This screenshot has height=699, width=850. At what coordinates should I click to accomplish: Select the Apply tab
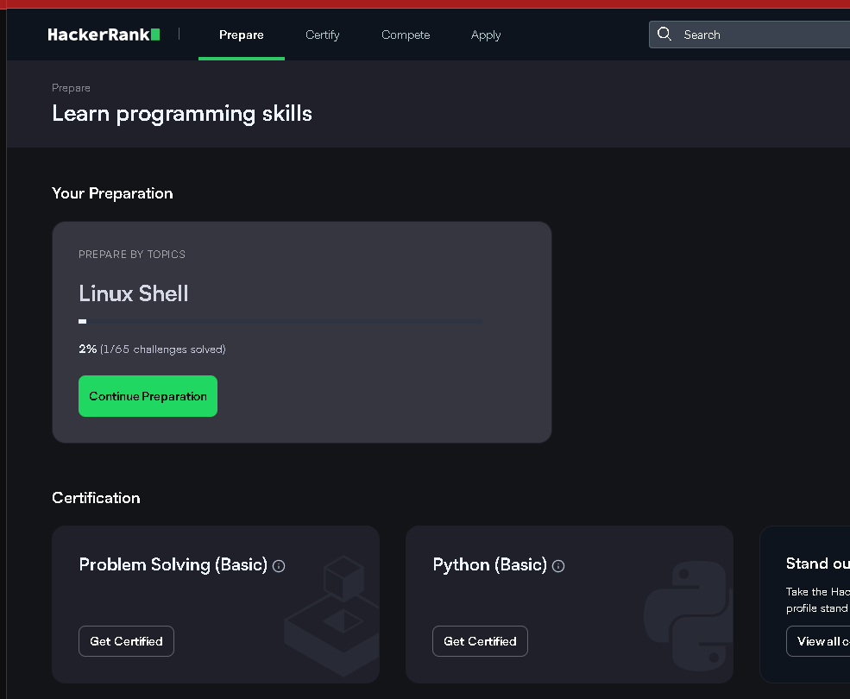click(x=486, y=35)
